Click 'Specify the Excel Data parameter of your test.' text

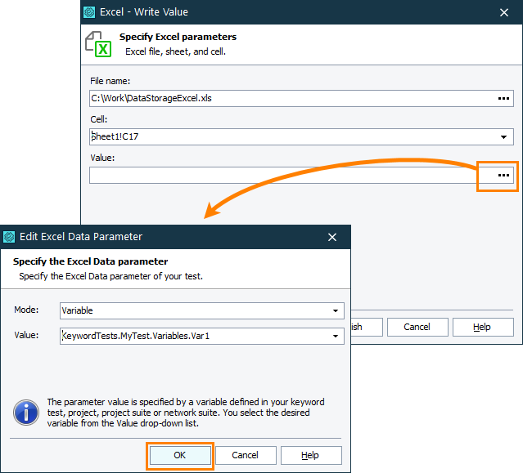(x=110, y=277)
